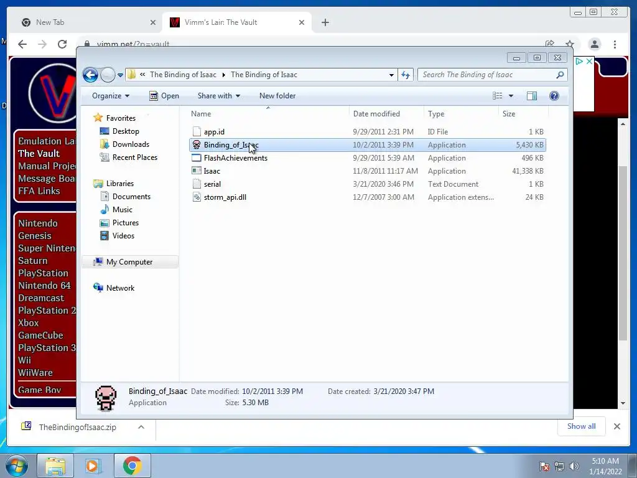Open Chrome's three-dot menu
The image size is (637, 478).
(615, 44)
